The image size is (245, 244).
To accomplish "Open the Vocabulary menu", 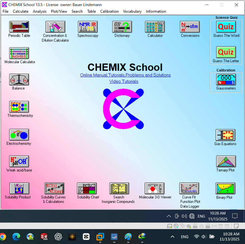I will point(132,11).
